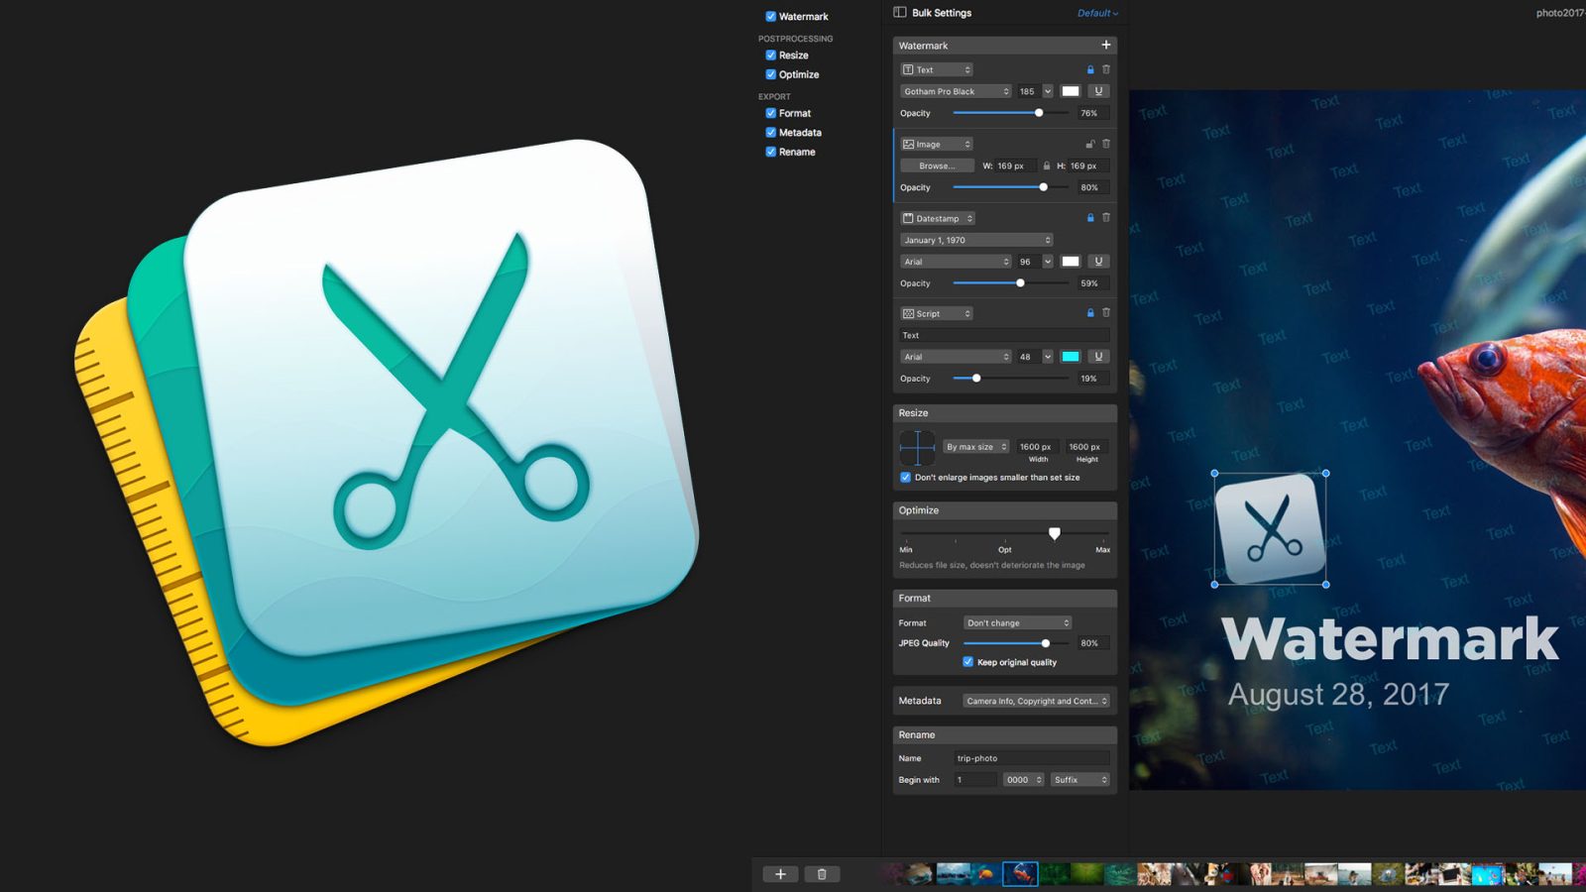Delete the Text watermark with trash icon
Viewport: 1586px width, 892px height.
(1106, 69)
